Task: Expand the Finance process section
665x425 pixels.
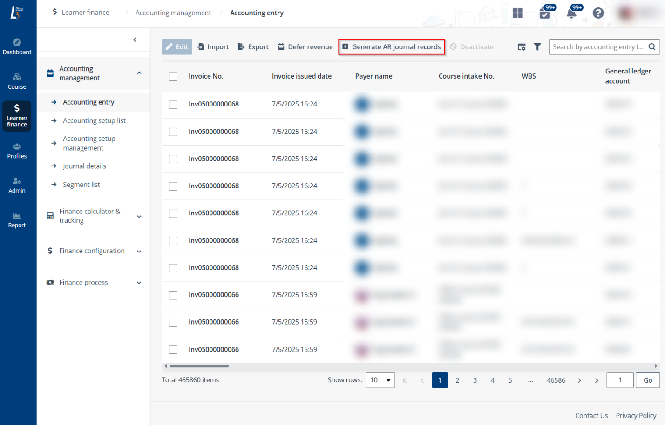Action: (x=139, y=282)
